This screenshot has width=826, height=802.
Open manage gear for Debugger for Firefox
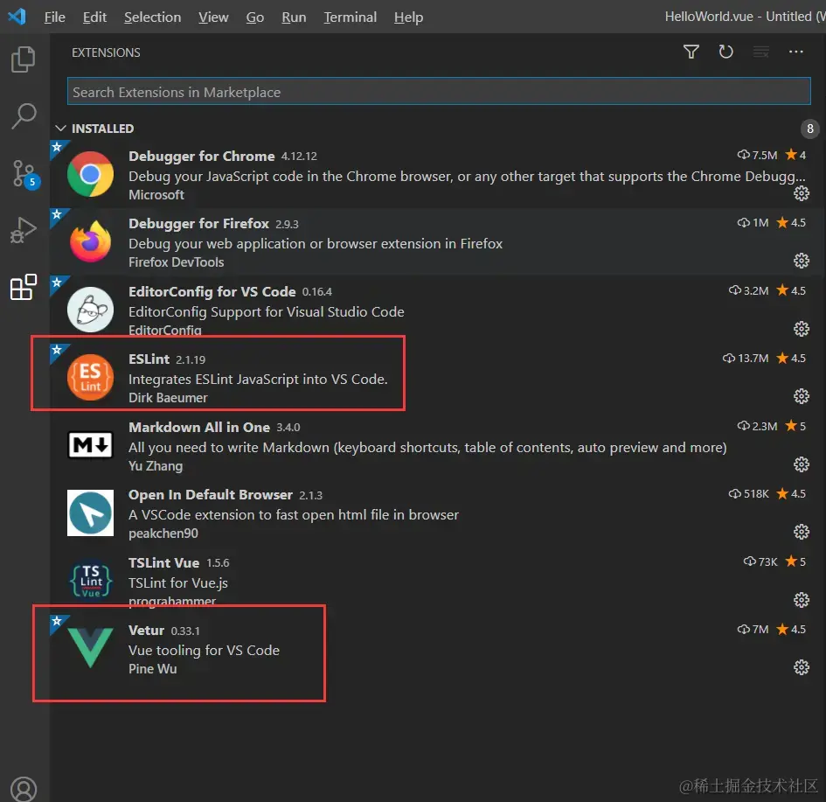802,261
